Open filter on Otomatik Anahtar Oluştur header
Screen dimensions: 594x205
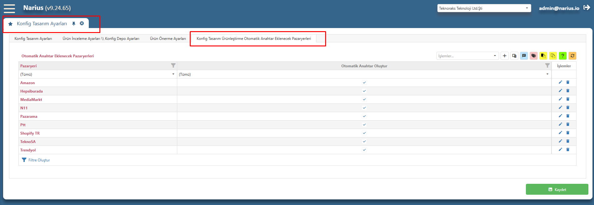point(547,65)
